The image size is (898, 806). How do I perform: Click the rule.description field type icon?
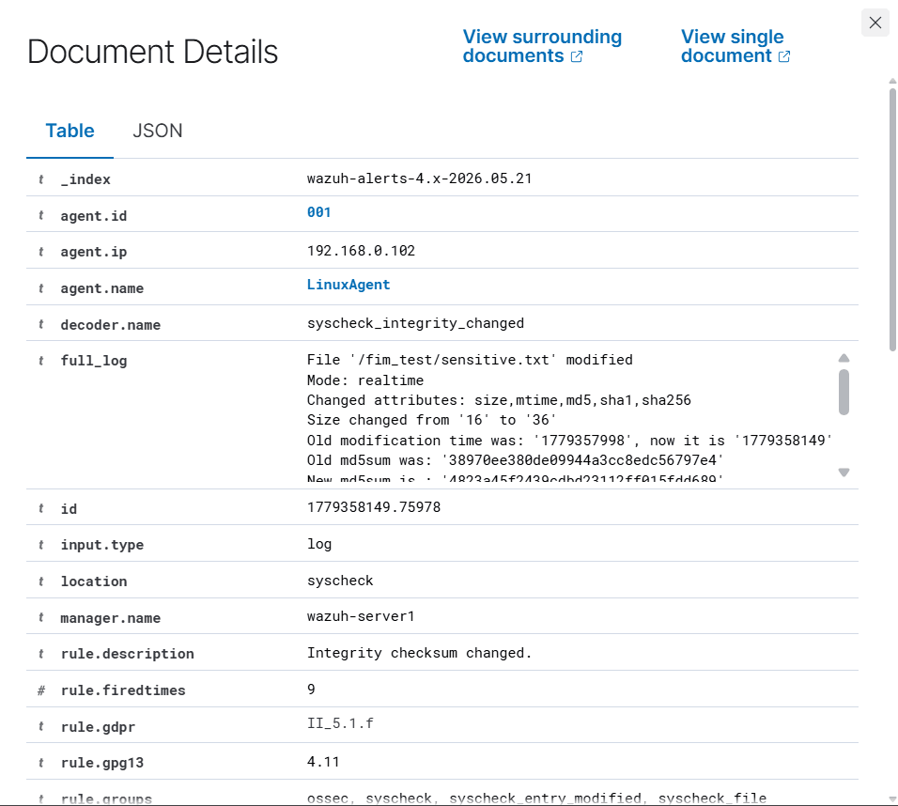(x=41, y=654)
